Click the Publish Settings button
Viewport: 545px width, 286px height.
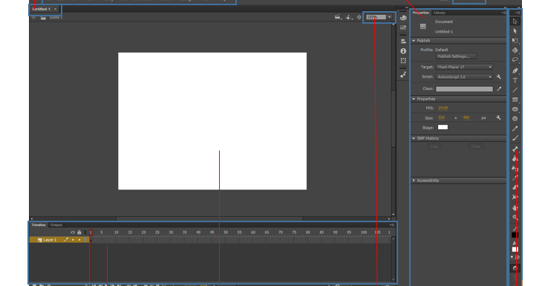(x=456, y=56)
